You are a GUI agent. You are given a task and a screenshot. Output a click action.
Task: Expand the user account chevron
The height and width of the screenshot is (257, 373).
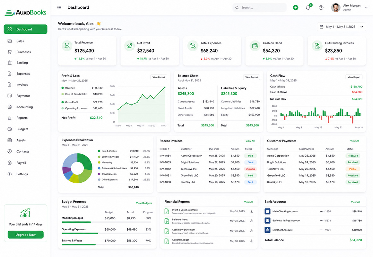point(366,8)
